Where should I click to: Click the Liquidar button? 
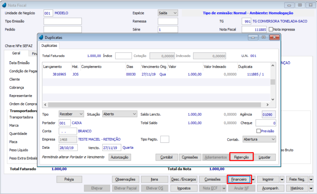tap(264, 157)
